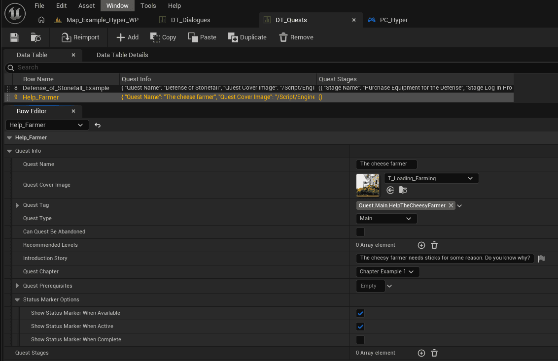Collapse the Quest Info category
Screen dimensions: 558x361
coord(9,151)
